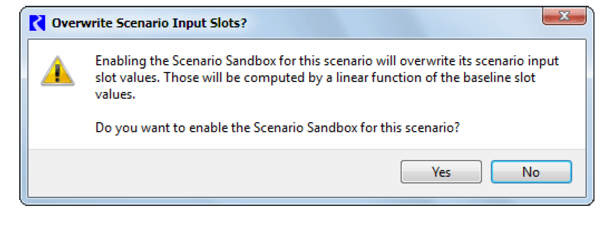
Task: Close the Overwrite Scenario Input Slots dialog
Action: click(x=563, y=17)
